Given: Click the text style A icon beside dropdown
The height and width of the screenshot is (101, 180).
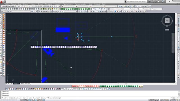Looking at the screenshot, I should (x=62, y=6).
